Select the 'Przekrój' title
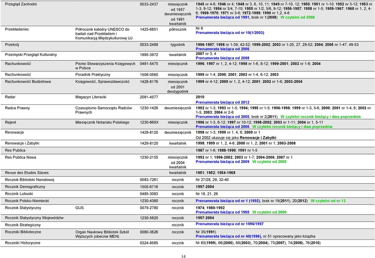Viewport: 375px width, 258px height. point(12,45)
